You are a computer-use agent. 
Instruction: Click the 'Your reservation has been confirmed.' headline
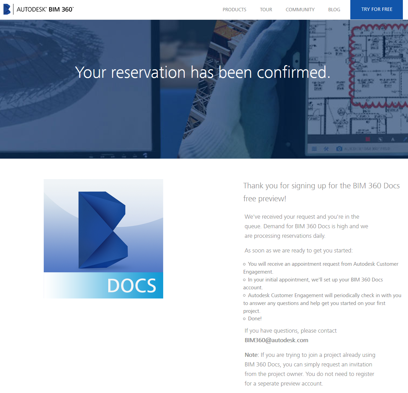coord(203,72)
